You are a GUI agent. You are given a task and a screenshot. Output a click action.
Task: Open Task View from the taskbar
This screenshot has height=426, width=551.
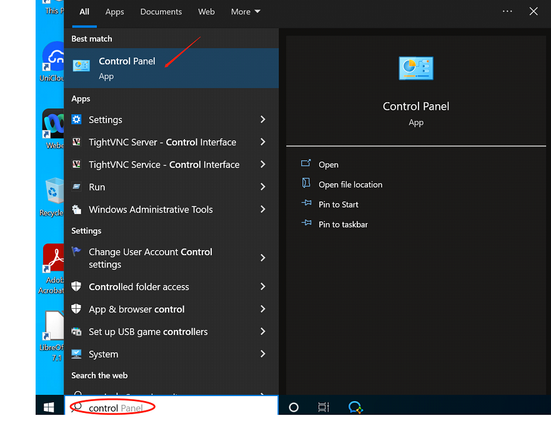point(324,407)
